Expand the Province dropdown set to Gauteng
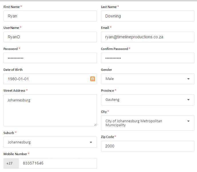197x172 pixels. (147, 100)
